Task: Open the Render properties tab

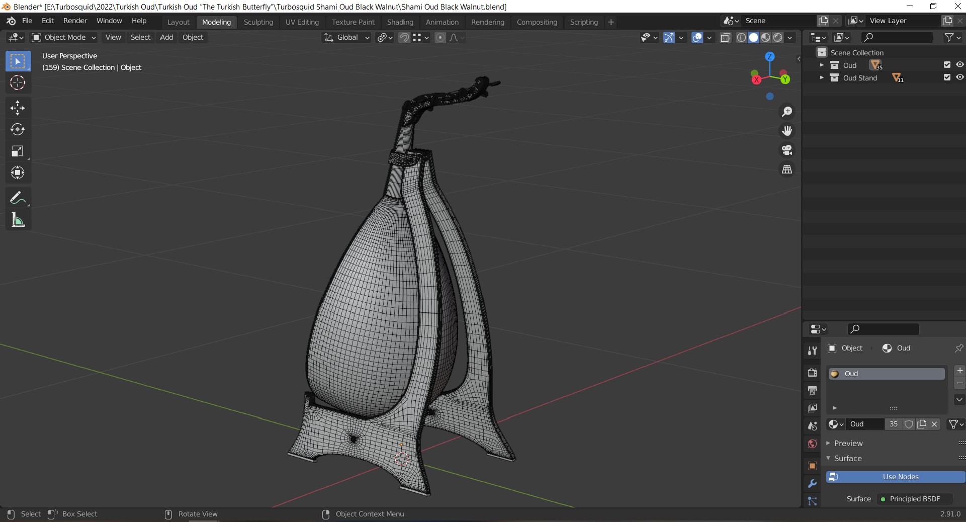Action: pos(812,372)
